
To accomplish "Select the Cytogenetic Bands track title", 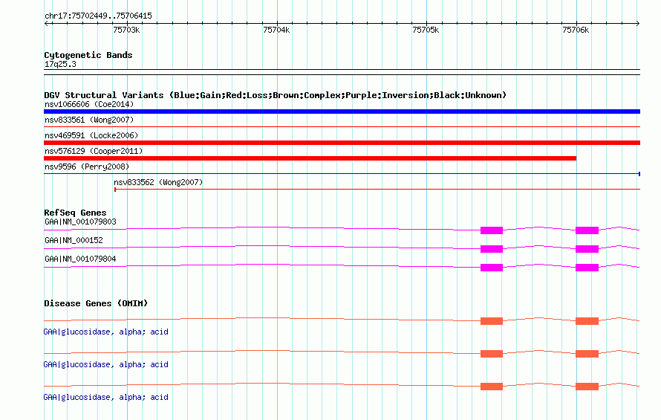I will click(x=88, y=55).
